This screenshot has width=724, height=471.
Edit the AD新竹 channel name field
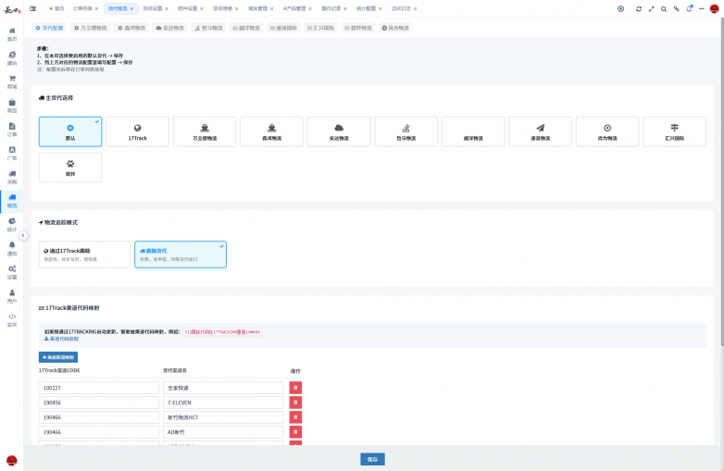click(x=223, y=432)
